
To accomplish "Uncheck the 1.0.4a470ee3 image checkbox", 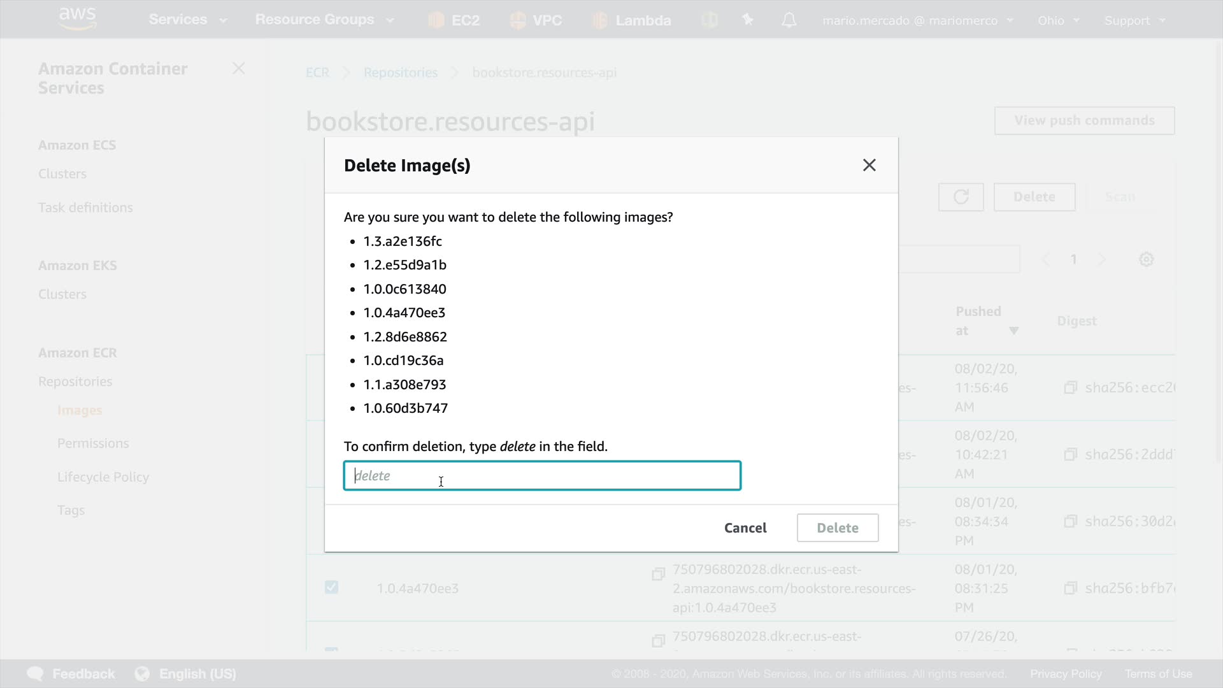I will 331,587.
